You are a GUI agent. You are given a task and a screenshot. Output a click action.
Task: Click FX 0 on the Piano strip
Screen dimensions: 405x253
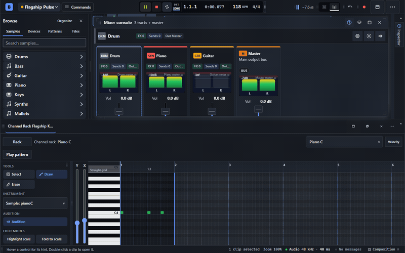pyautogui.click(x=151, y=66)
